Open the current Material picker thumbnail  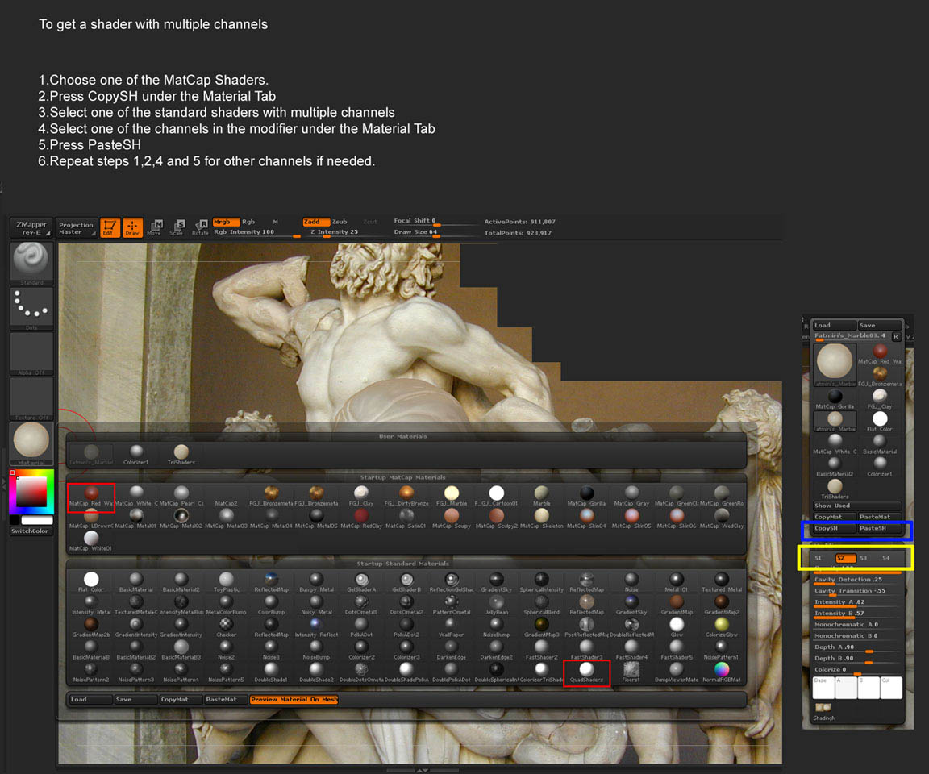pyautogui.click(x=31, y=443)
